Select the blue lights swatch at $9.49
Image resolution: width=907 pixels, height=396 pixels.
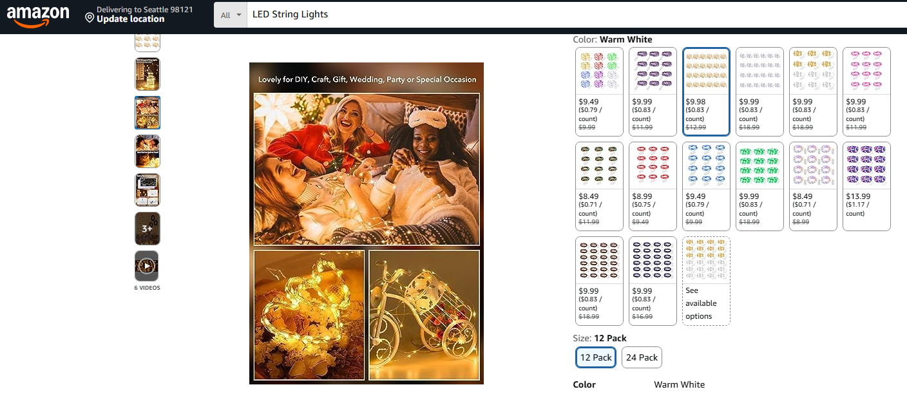coord(706,186)
